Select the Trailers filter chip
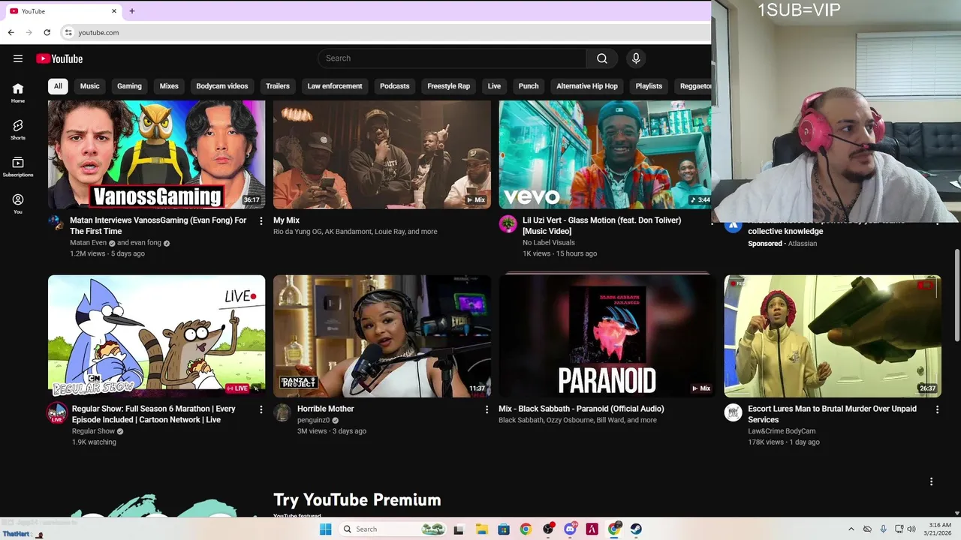Screen dimensions: 961x540 click(278, 86)
